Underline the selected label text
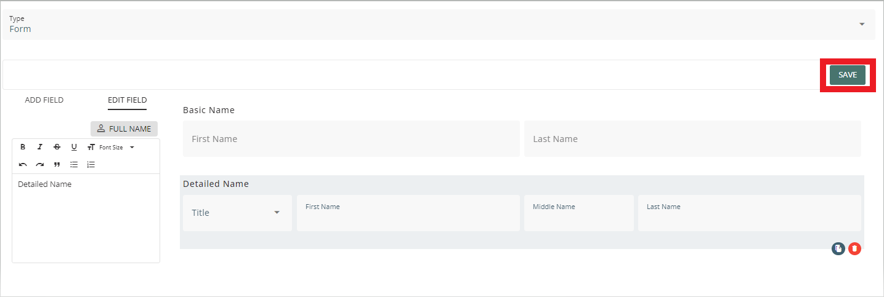Image resolution: width=884 pixels, height=297 pixels. [x=74, y=147]
